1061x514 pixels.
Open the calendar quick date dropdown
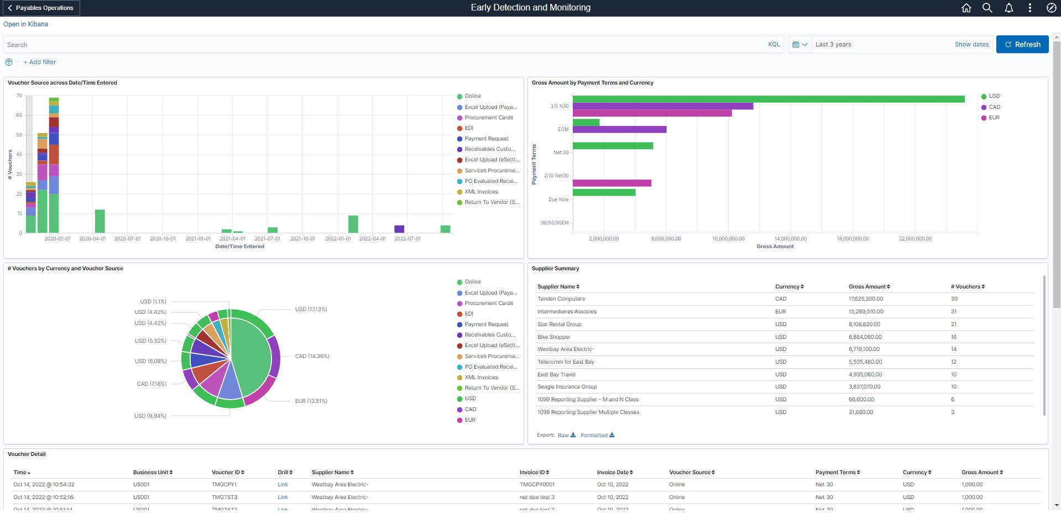799,44
